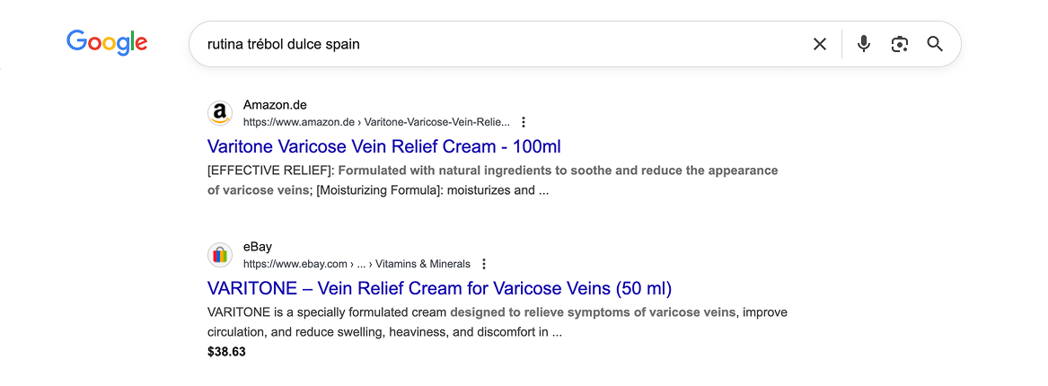Image resolution: width=1048 pixels, height=386 pixels.
Task: Open the three-dot menu for the Amazon result
Action: point(524,122)
